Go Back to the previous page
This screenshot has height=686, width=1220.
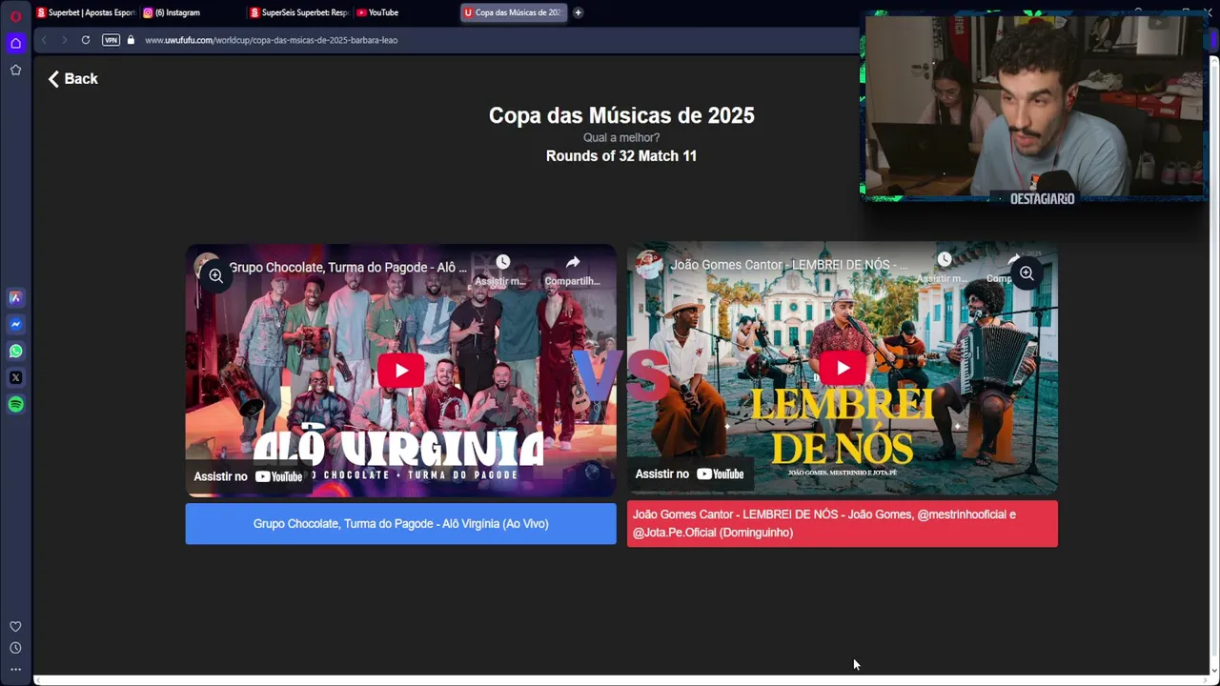click(x=73, y=79)
